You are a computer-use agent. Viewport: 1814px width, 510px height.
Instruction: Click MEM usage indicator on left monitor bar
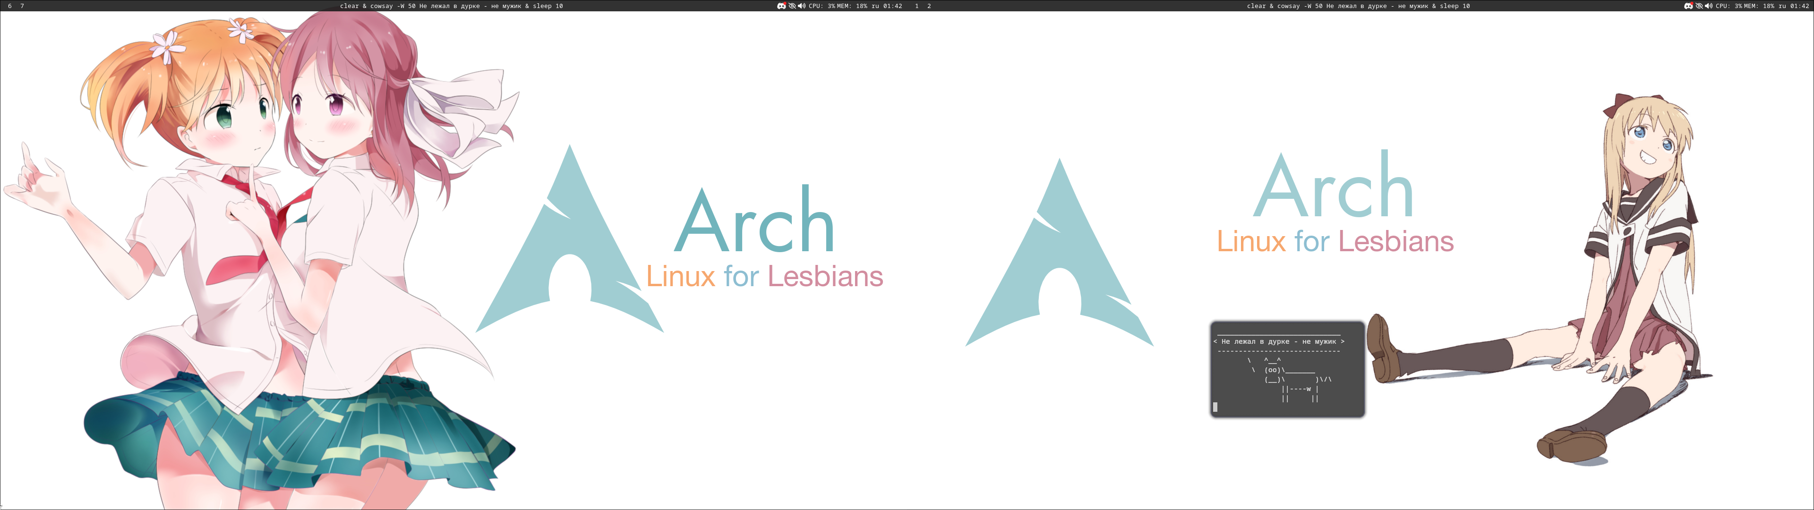852,6
